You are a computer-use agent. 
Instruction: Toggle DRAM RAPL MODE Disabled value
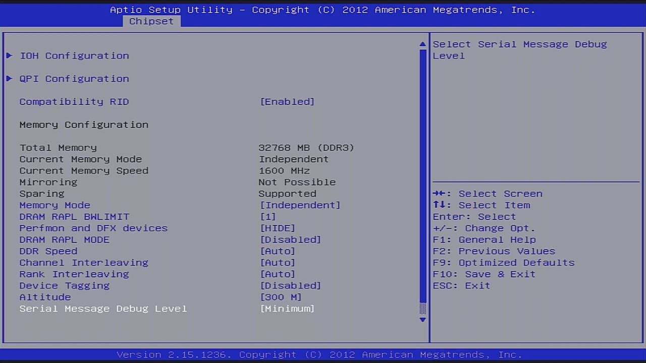coord(290,239)
